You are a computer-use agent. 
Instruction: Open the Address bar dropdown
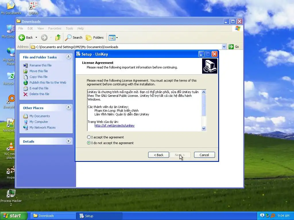click(224, 47)
